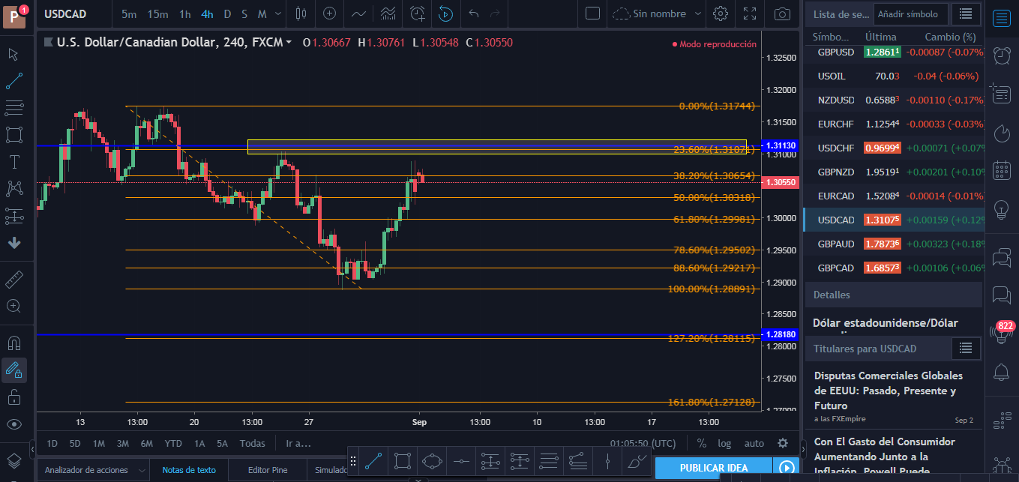Viewport: 1019px width, 482px height.
Task: Toggle log scale
Action: (x=724, y=443)
